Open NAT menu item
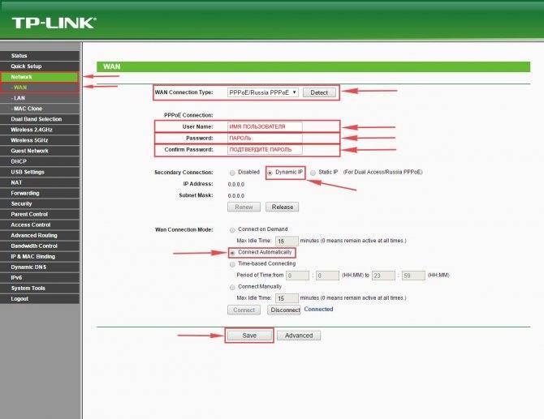Viewport: 544px width, 419px height. tap(40, 182)
